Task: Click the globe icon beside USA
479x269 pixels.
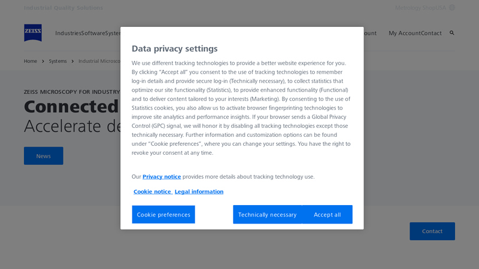Action: (452, 8)
